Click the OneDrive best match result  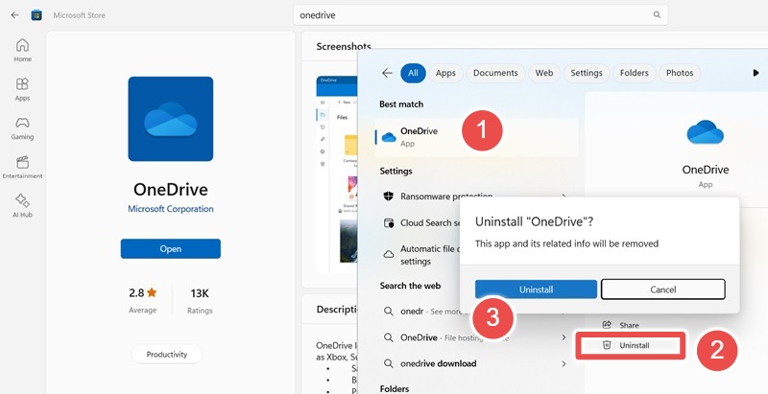pyautogui.click(x=476, y=137)
